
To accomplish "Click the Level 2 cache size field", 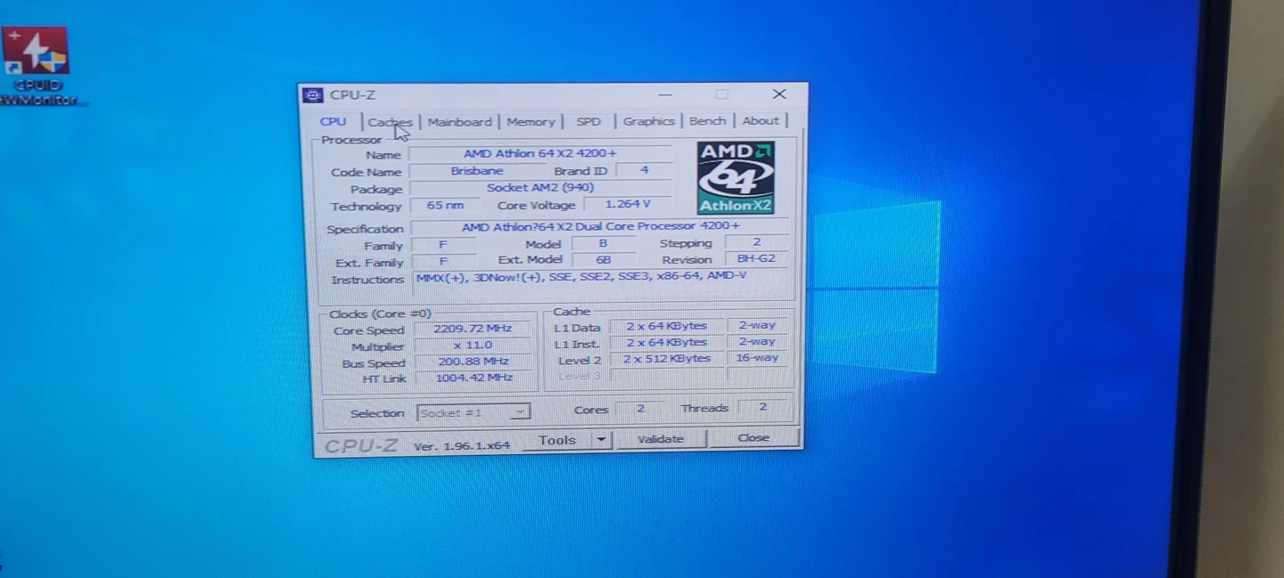I will click(x=665, y=358).
